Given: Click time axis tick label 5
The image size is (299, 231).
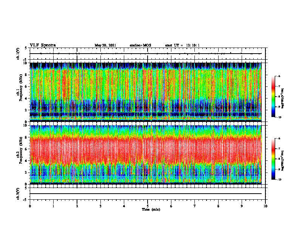Looking at the screenshot, I should pyautogui.click(x=148, y=206).
